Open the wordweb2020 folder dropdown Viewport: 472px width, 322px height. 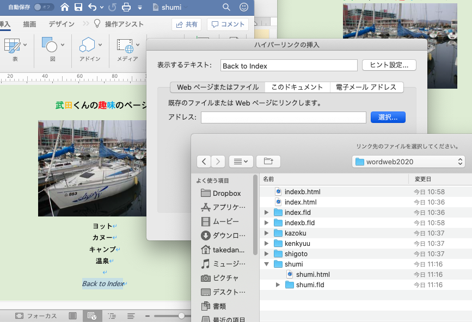(408, 162)
